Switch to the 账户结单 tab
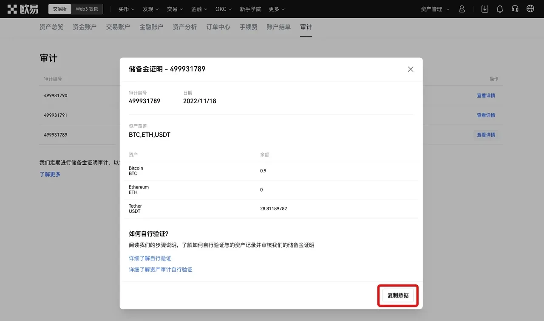The width and height of the screenshot is (544, 321). [x=279, y=27]
